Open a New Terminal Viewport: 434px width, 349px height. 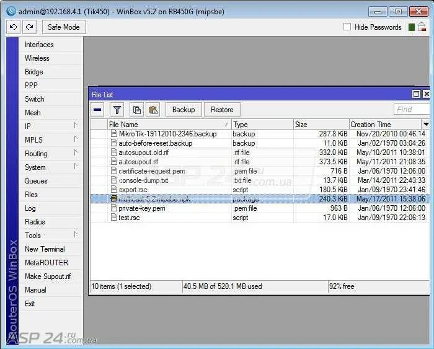coord(50,249)
